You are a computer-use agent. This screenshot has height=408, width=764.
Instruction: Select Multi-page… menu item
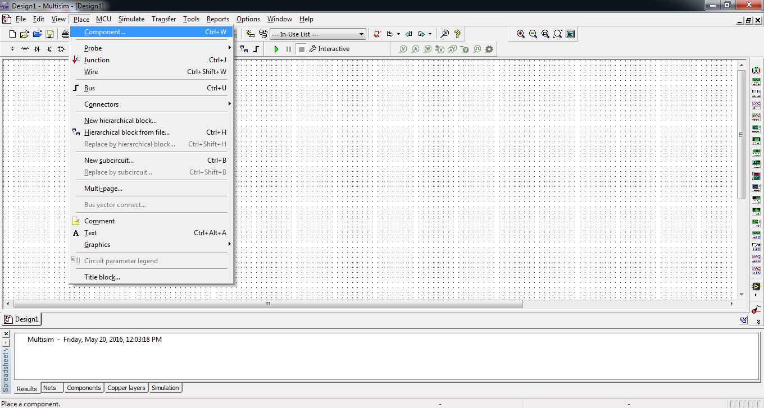tap(152, 189)
